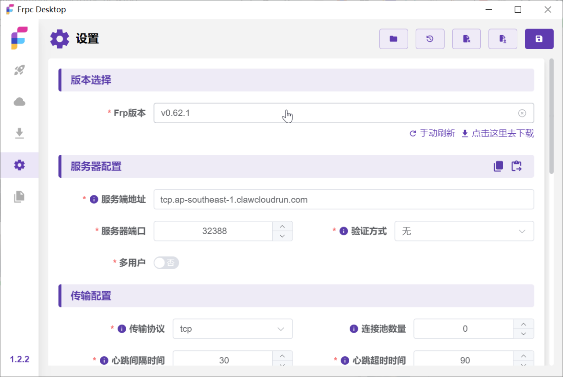This screenshot has width=563, height=377.
Task: Click the 版本选择 section header
Action: [x=296, y=80]
